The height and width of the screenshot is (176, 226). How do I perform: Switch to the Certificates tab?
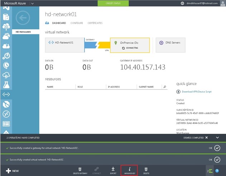(x=95, y=23)
